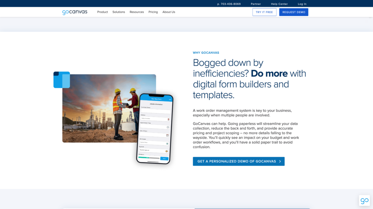Visit the Help Center
The width and height of the screenshot is (373, 209).
279,4
